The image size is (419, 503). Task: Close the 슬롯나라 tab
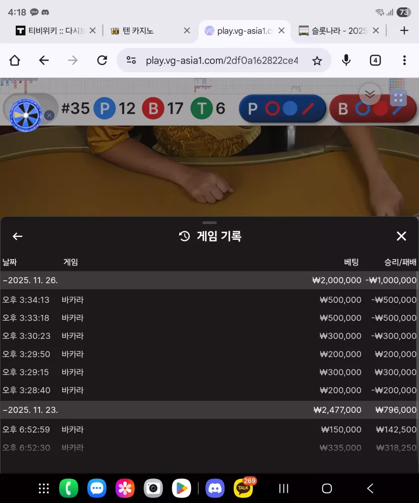coord(376,31)
